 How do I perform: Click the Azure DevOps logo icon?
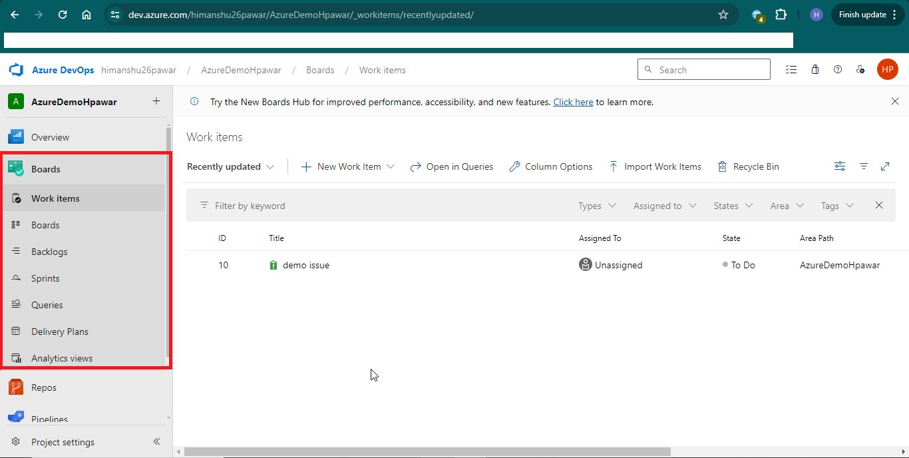coord(16,70)
